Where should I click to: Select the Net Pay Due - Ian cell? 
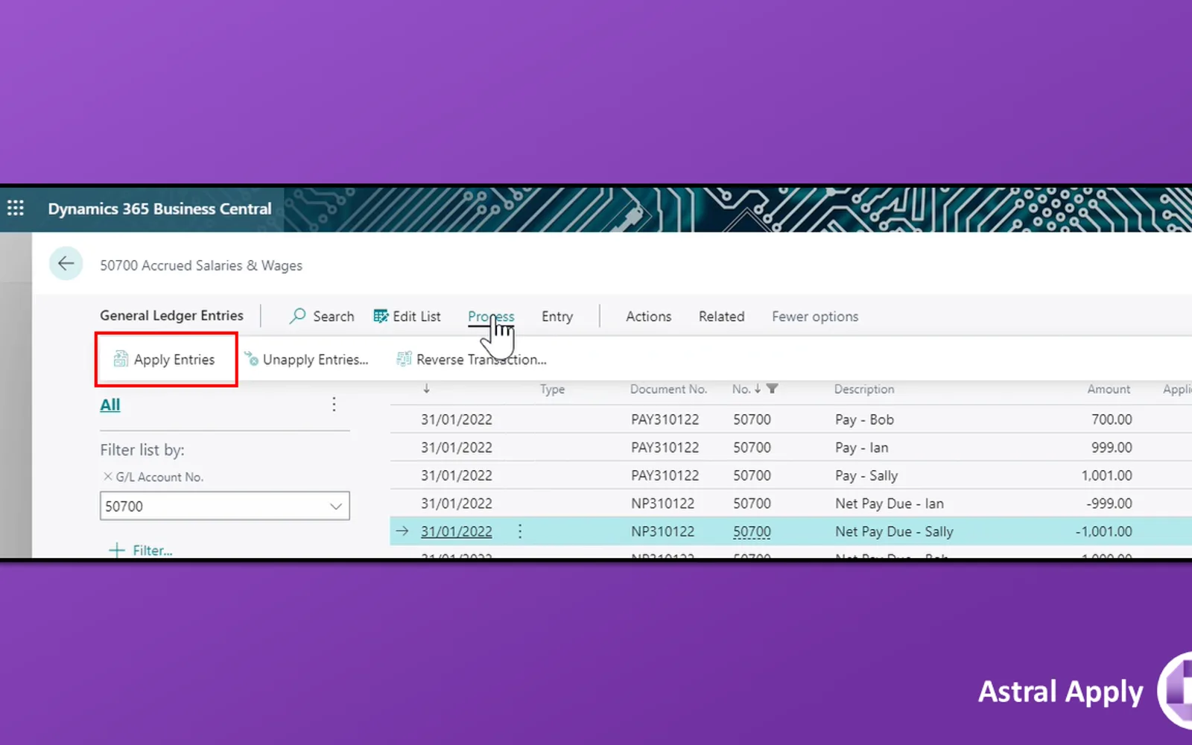pos(890,504)
